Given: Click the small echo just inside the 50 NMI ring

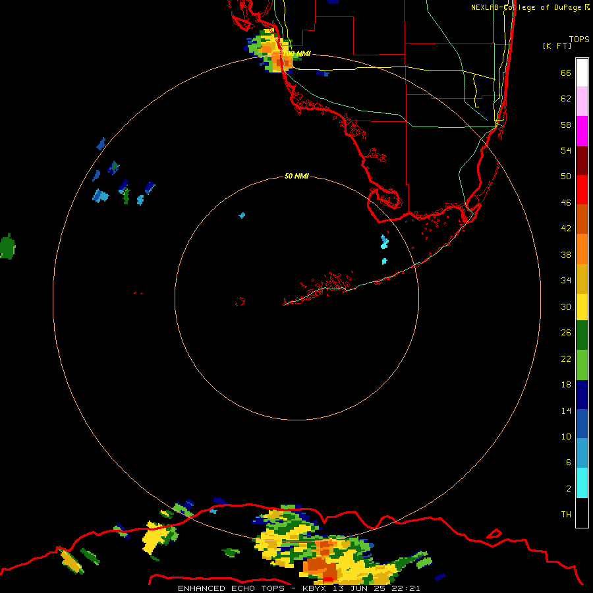Looking at the screenshot, I should [x=242, y=215].
